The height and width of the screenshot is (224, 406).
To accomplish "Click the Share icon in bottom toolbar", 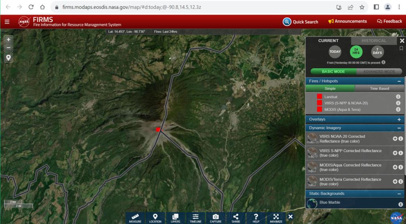I will coord(236,218).
